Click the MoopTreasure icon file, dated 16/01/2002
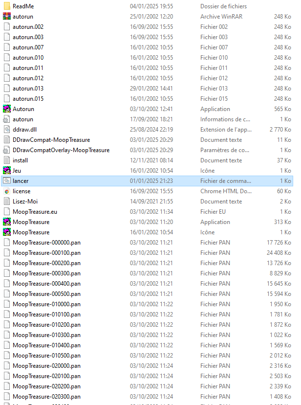The image size is (301, 405). click(x=7, y=232)
